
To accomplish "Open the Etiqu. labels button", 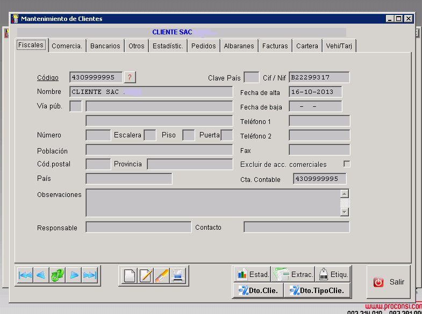I will (333, 274).
